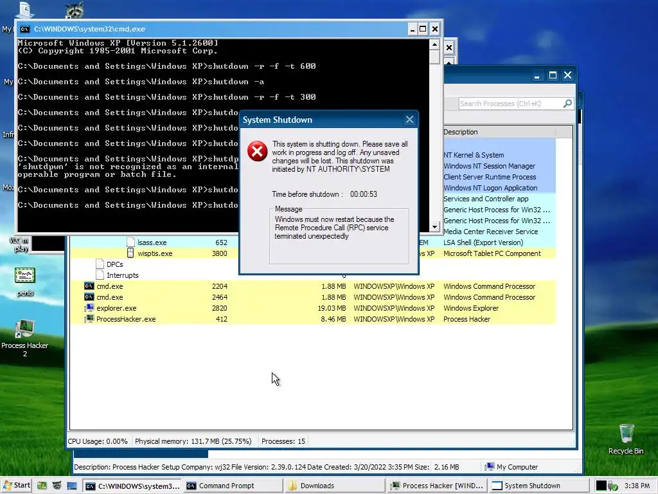Click the Start button
Image resolution: width=658 pixels, height=494 pixels.
(16, 486)
